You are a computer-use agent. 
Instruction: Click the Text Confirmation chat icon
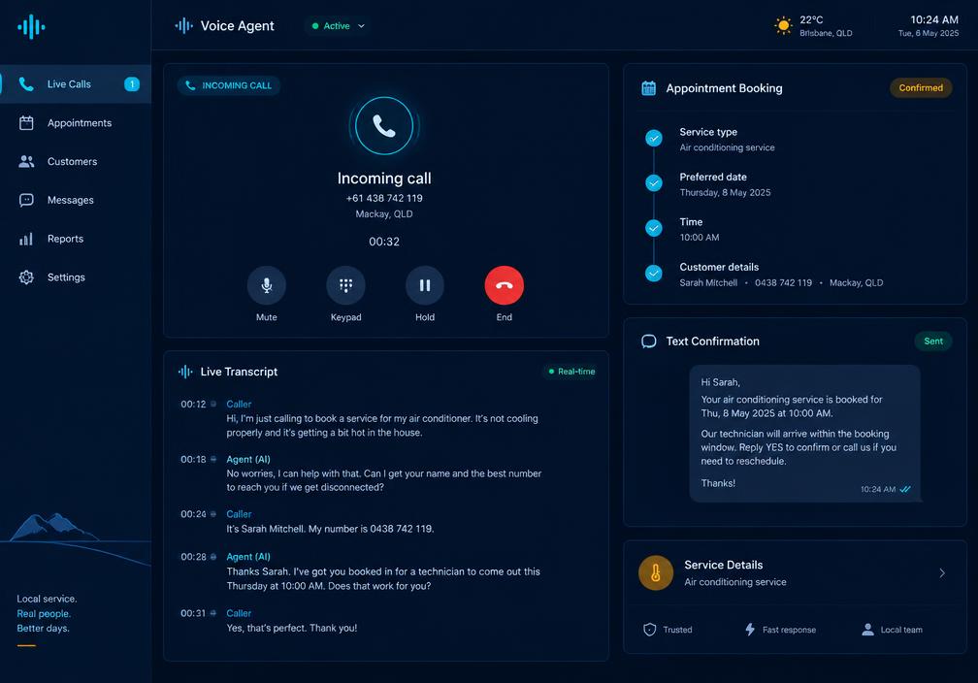coord(649,341)
